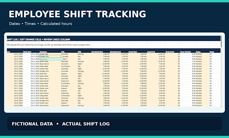Select the Check column header
229x138 pixels.
coord(211,52)
